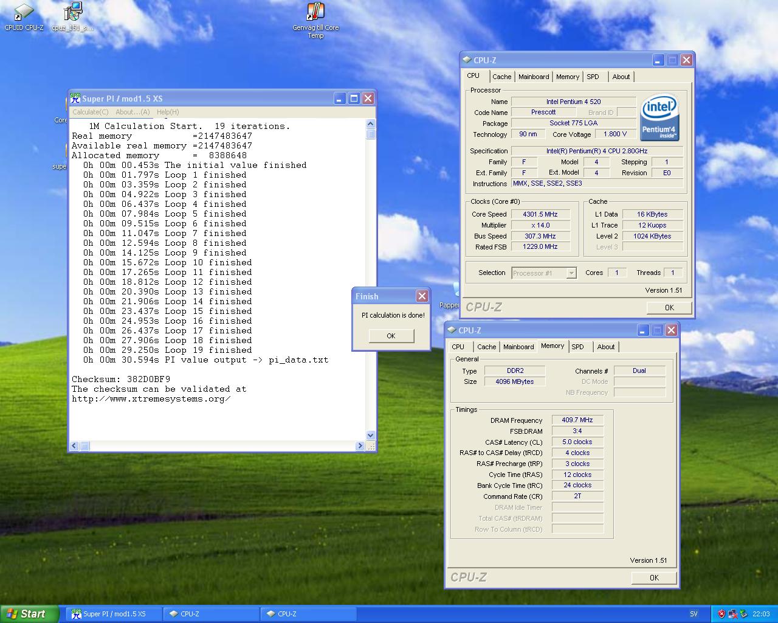Select Mainboard tab in lower CPU-Z window
The image size is (778, 623).
coord(518,347)
